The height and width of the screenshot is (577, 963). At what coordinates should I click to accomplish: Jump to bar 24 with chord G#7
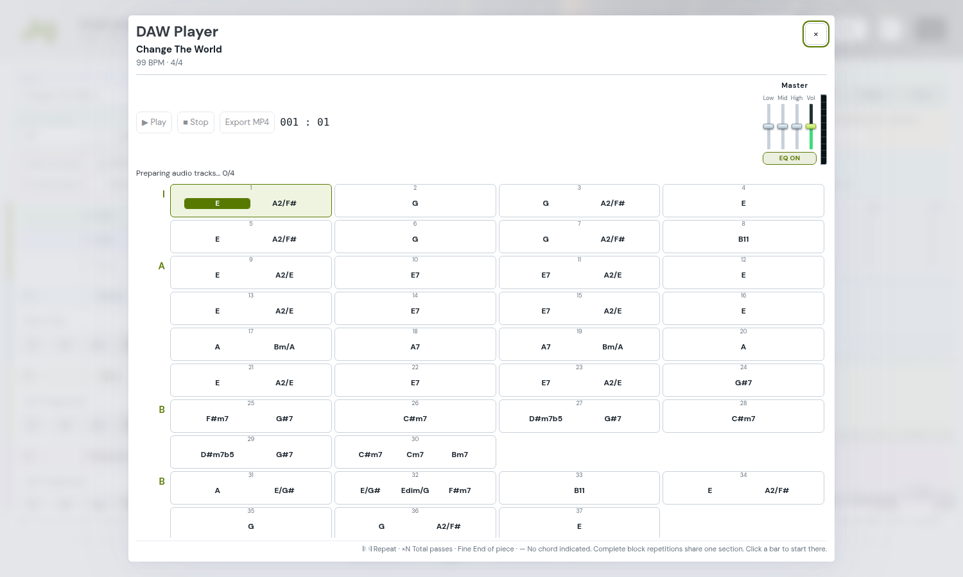743,380
